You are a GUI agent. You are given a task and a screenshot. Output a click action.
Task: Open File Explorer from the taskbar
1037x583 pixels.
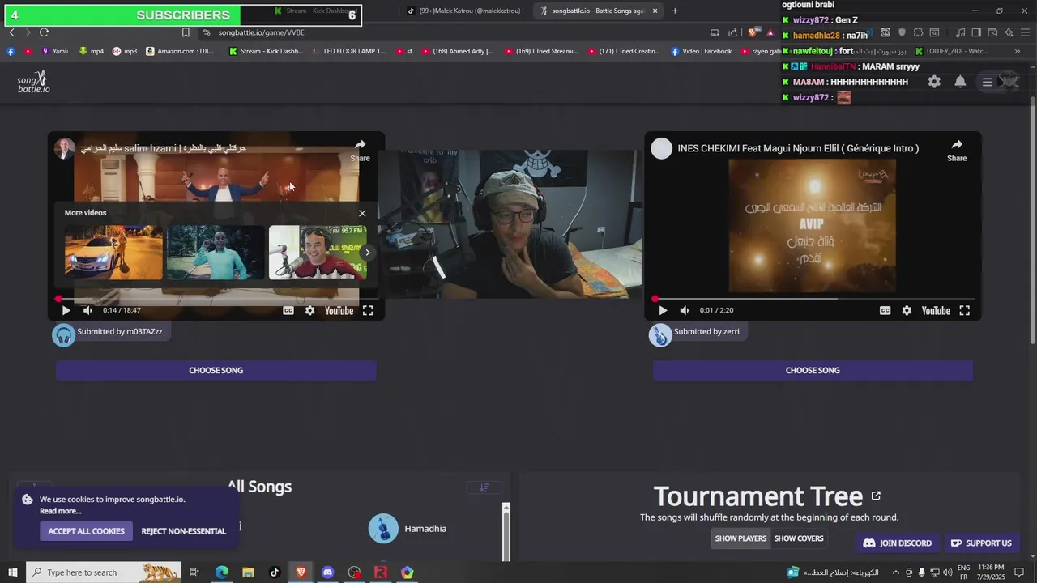point(248,572)
